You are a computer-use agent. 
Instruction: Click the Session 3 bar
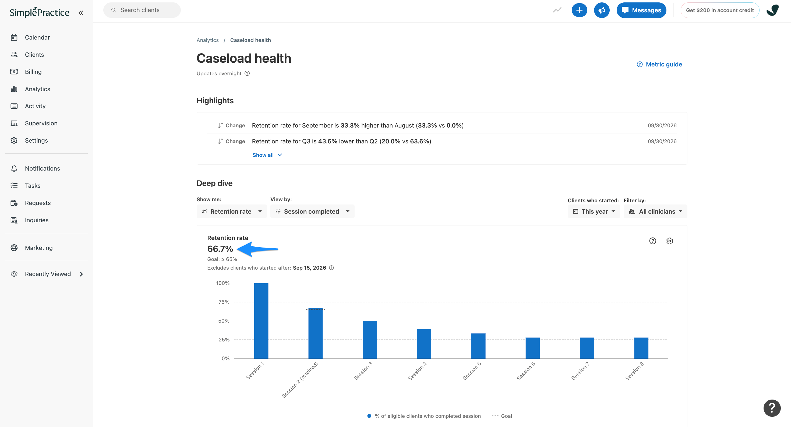[x=370, y=340]
